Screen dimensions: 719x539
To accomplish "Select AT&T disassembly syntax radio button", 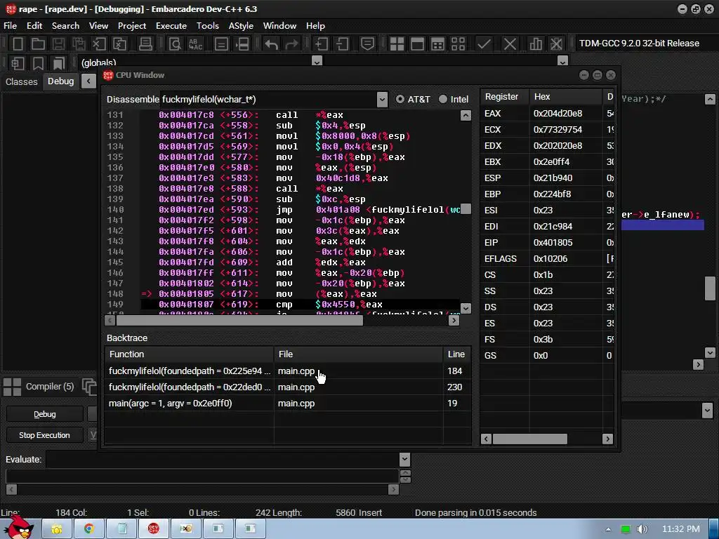I will [x=400, y=99].
